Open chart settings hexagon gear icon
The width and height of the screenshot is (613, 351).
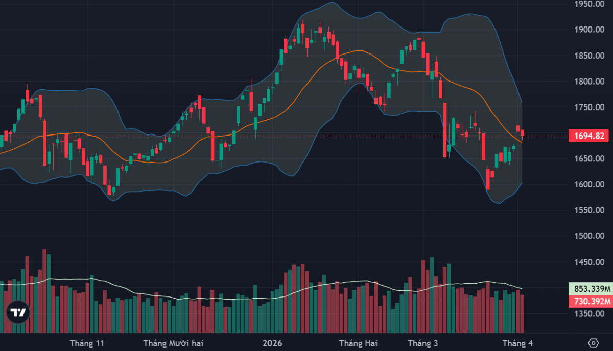point(593,343)
